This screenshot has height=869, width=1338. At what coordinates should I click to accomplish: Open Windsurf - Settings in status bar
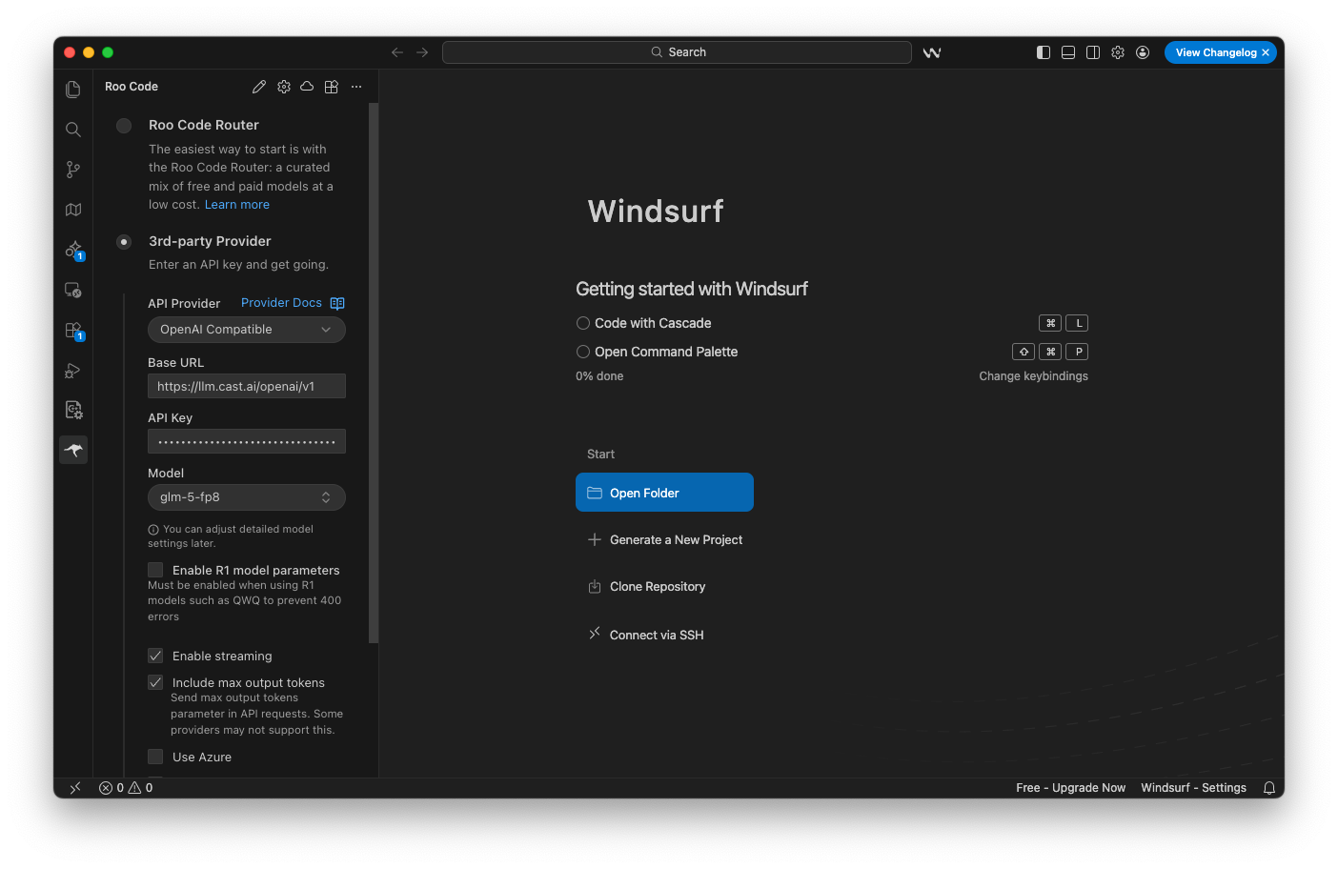coord(1193,788)
